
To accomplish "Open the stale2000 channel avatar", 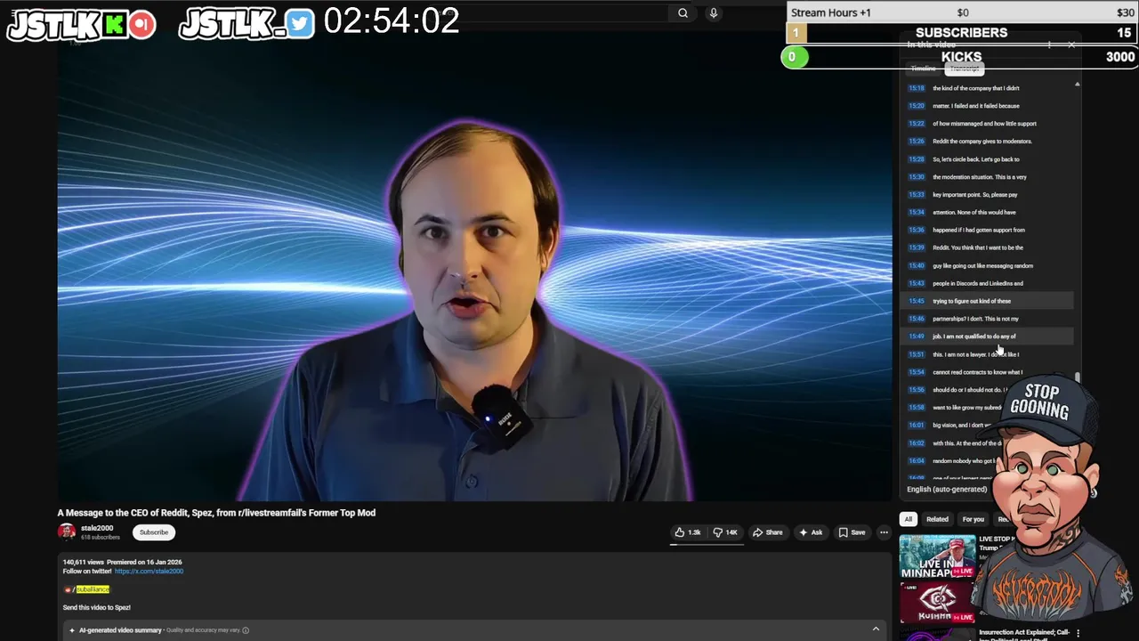I will point(67,532).
